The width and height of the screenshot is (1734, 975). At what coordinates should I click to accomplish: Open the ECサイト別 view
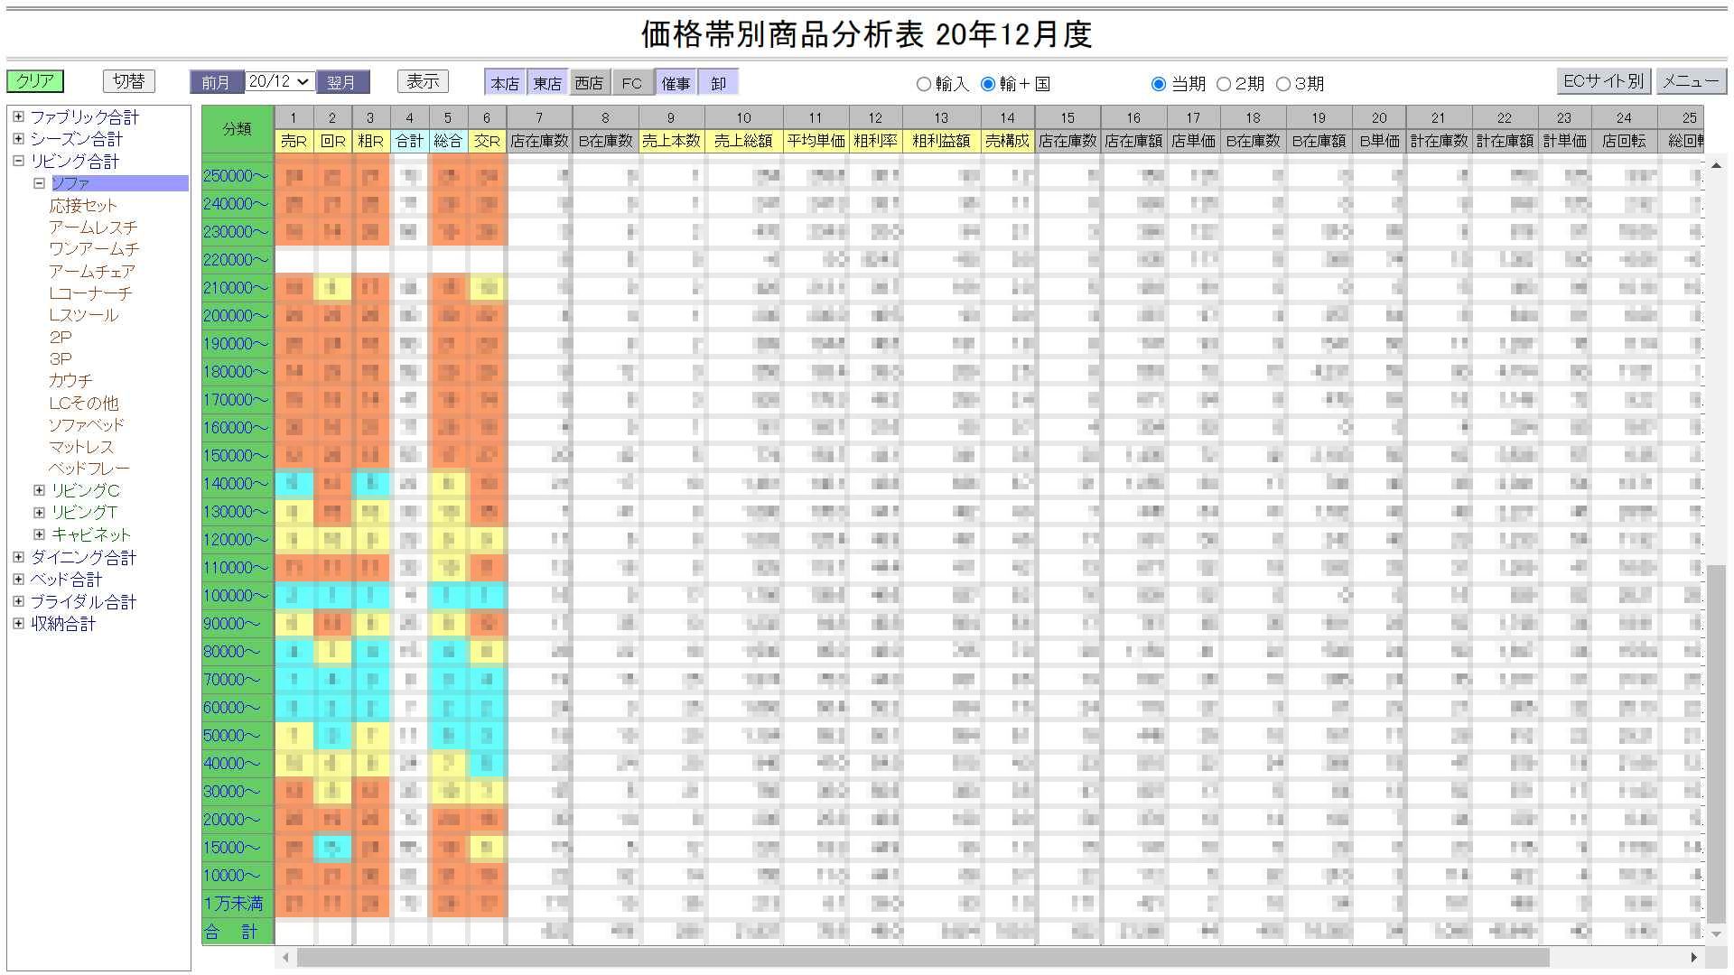click(1604, 81)
